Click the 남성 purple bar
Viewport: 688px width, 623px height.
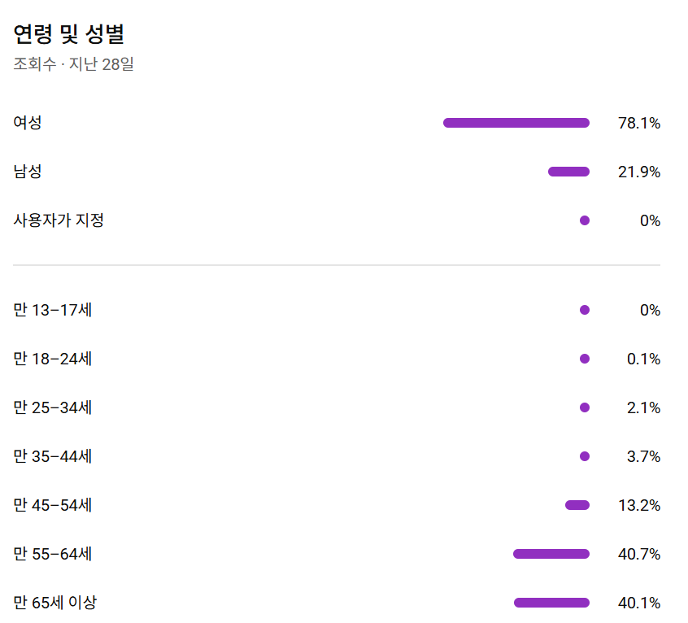(x=568, y=172)
